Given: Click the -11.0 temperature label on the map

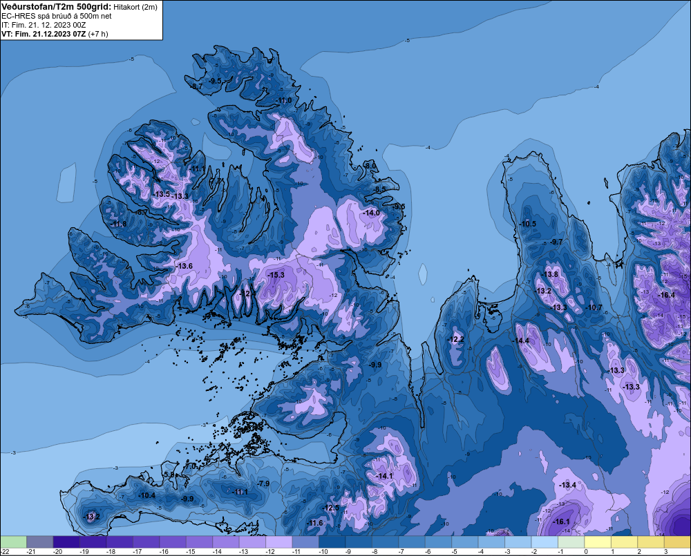Looking at the screenshot, I should 284,100.
